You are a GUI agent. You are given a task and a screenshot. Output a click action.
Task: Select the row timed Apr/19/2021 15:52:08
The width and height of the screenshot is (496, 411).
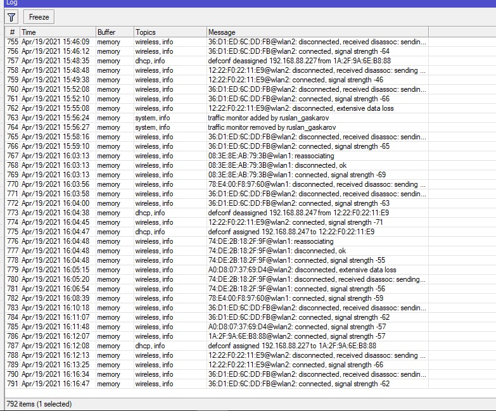(x=217, y=89)
